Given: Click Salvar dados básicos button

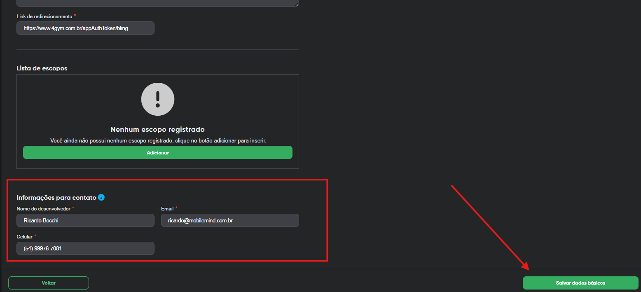Looking at the screenshot, I should click(x=580, y=283).
